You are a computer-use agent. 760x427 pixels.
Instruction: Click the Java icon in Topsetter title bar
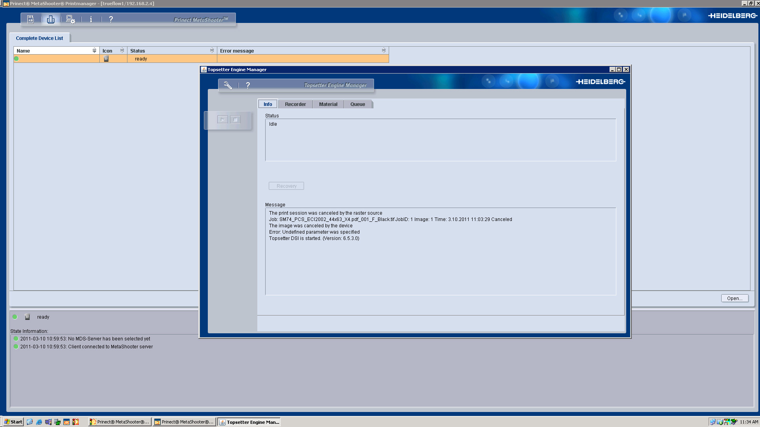(204, 70)
